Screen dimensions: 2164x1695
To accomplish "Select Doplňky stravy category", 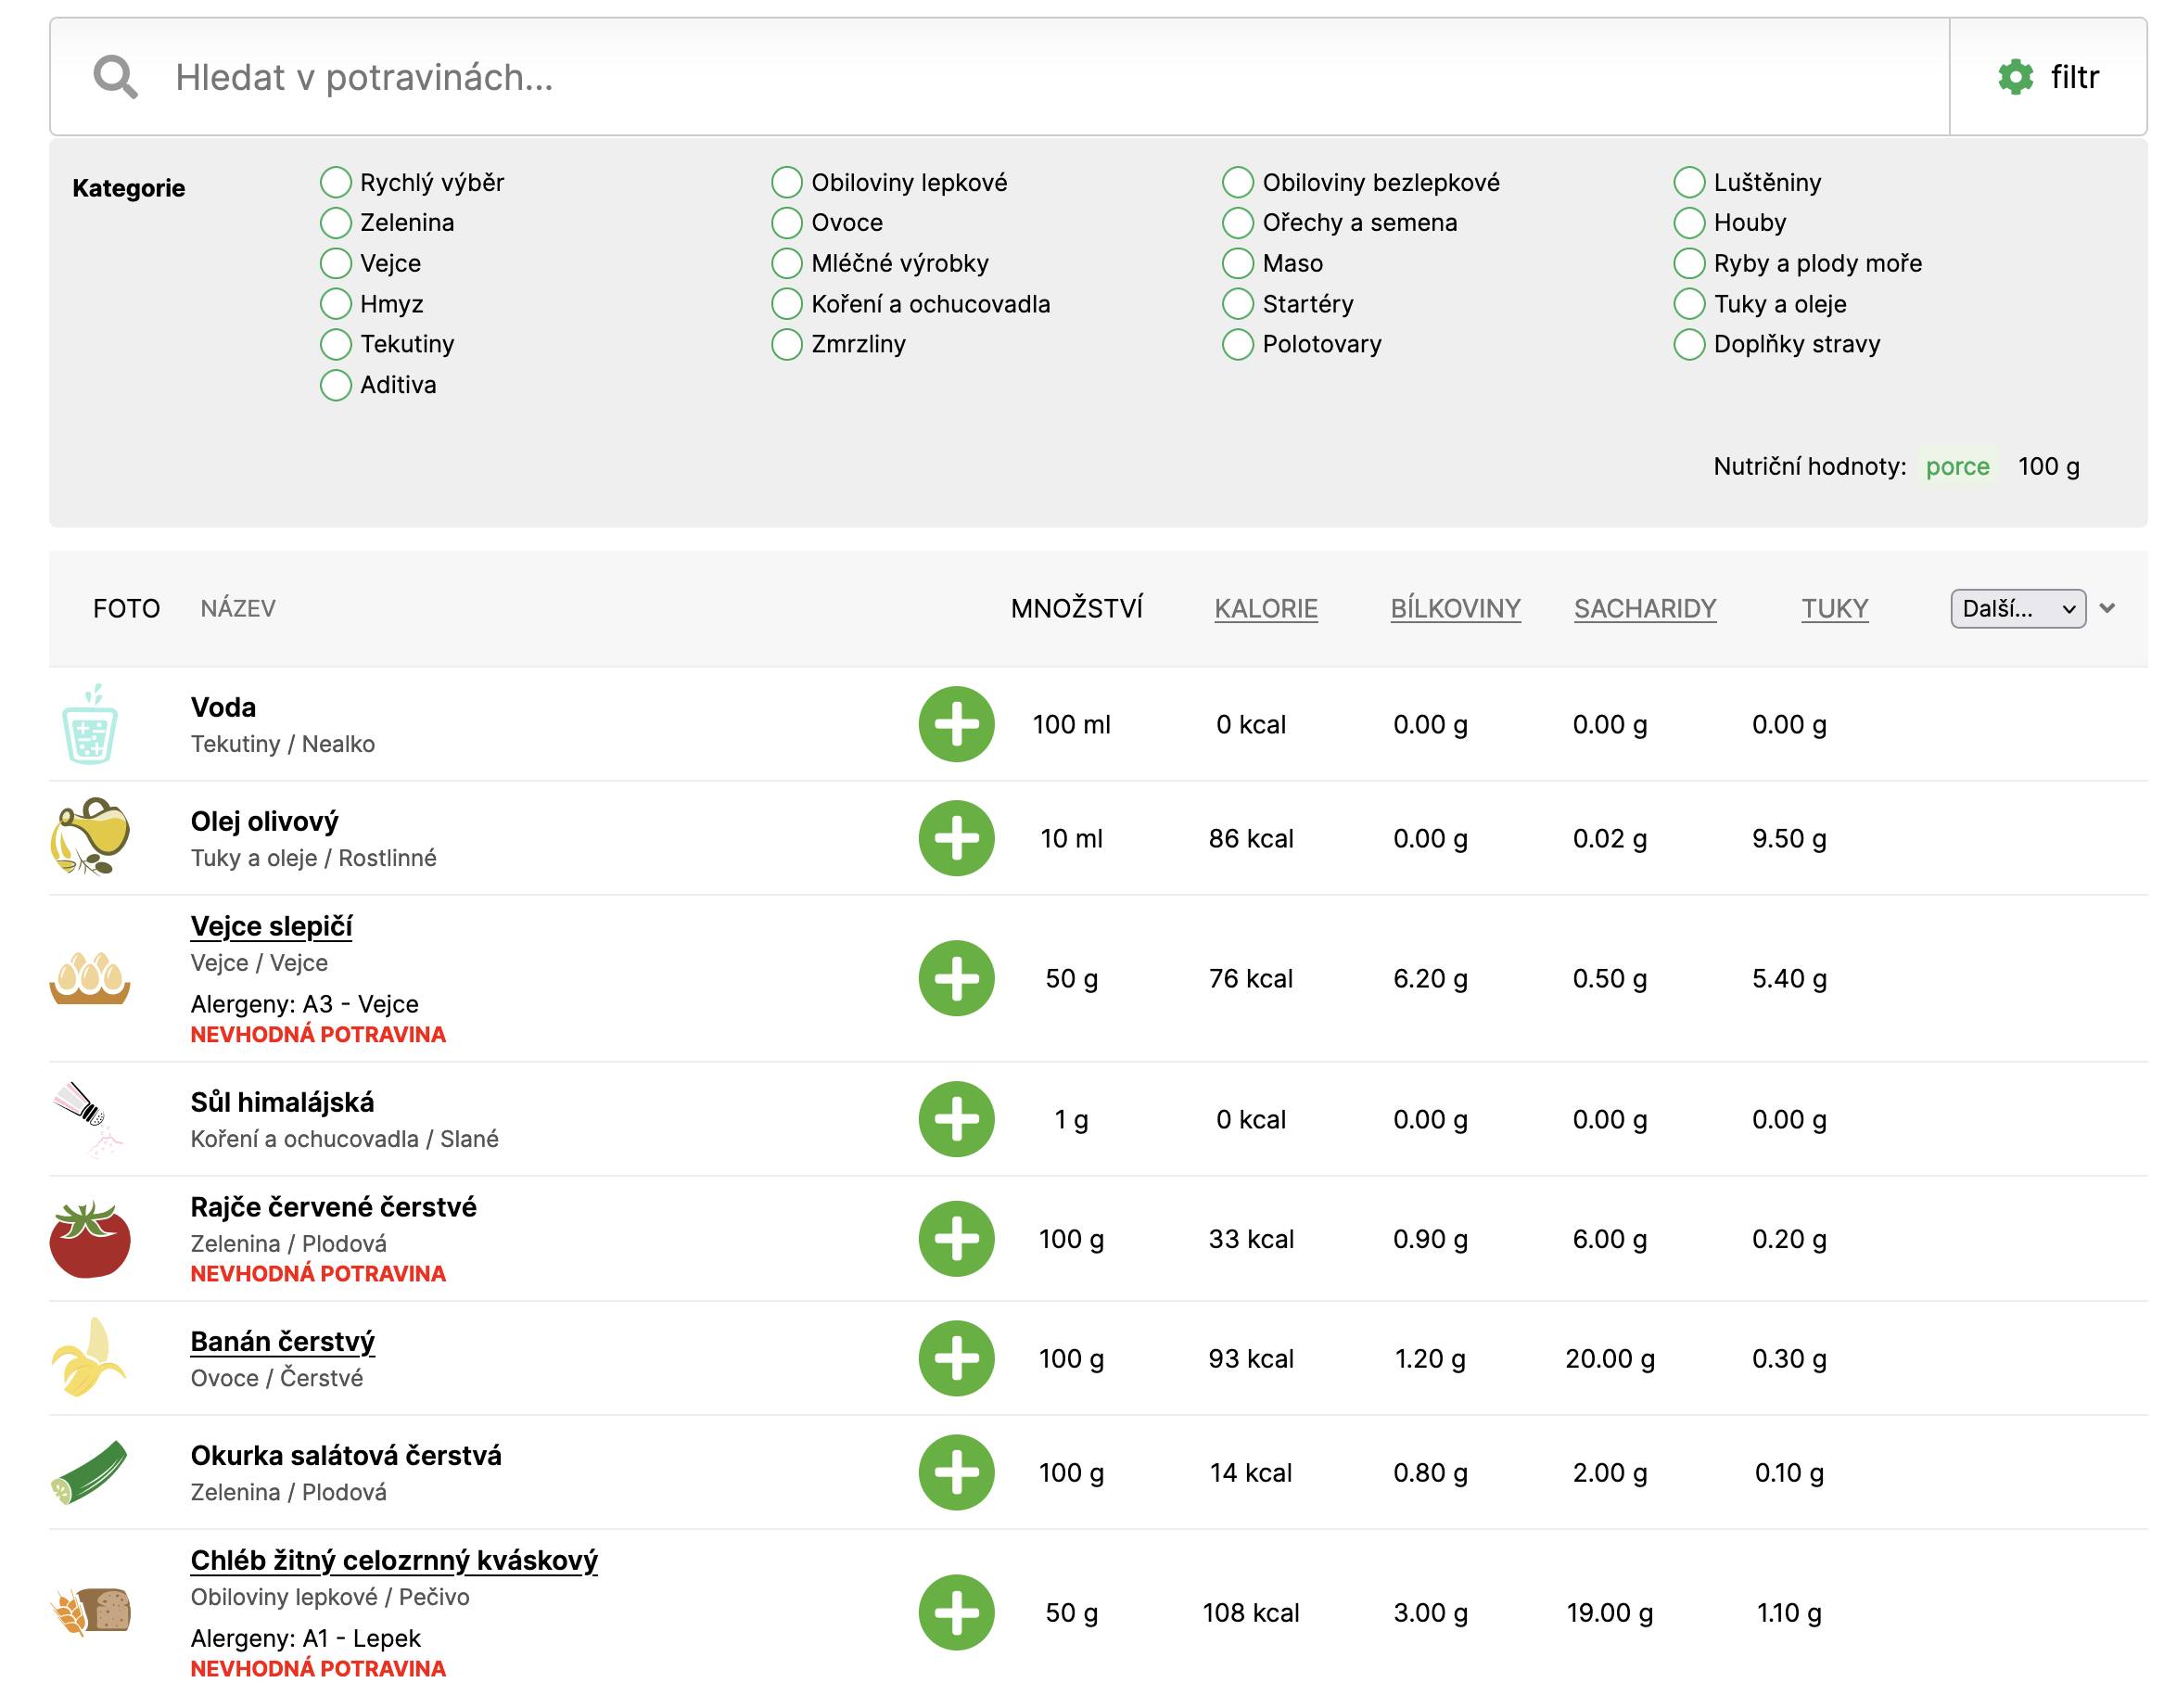I will pyautogui.click(x=1687, y=344).
